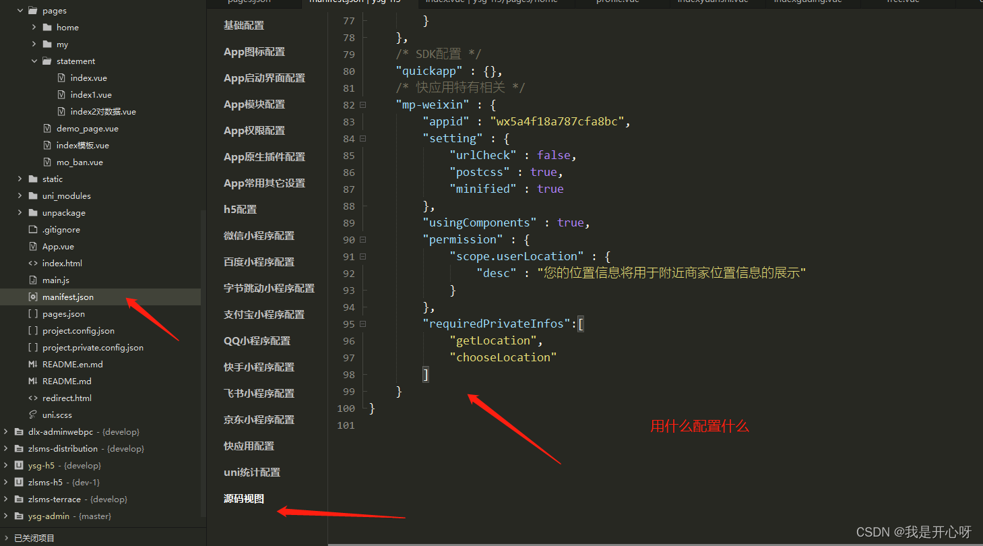Click the pages folder icon
983x546 pixels.
(x=33, y=11)
